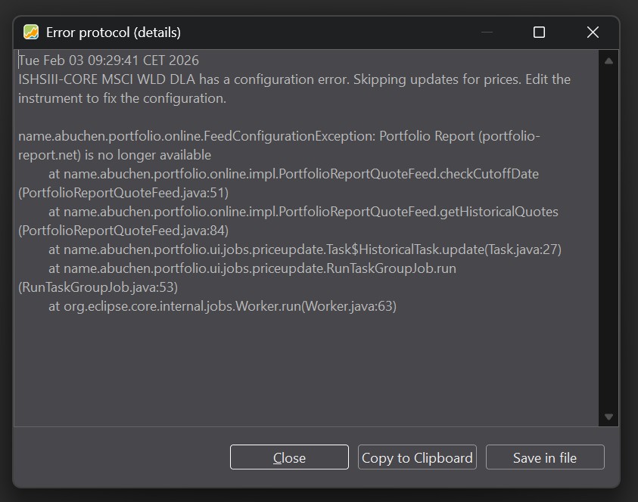Click the scroll down arrow of the log
This screenshot has width=638, height=502.
(608, 417)
